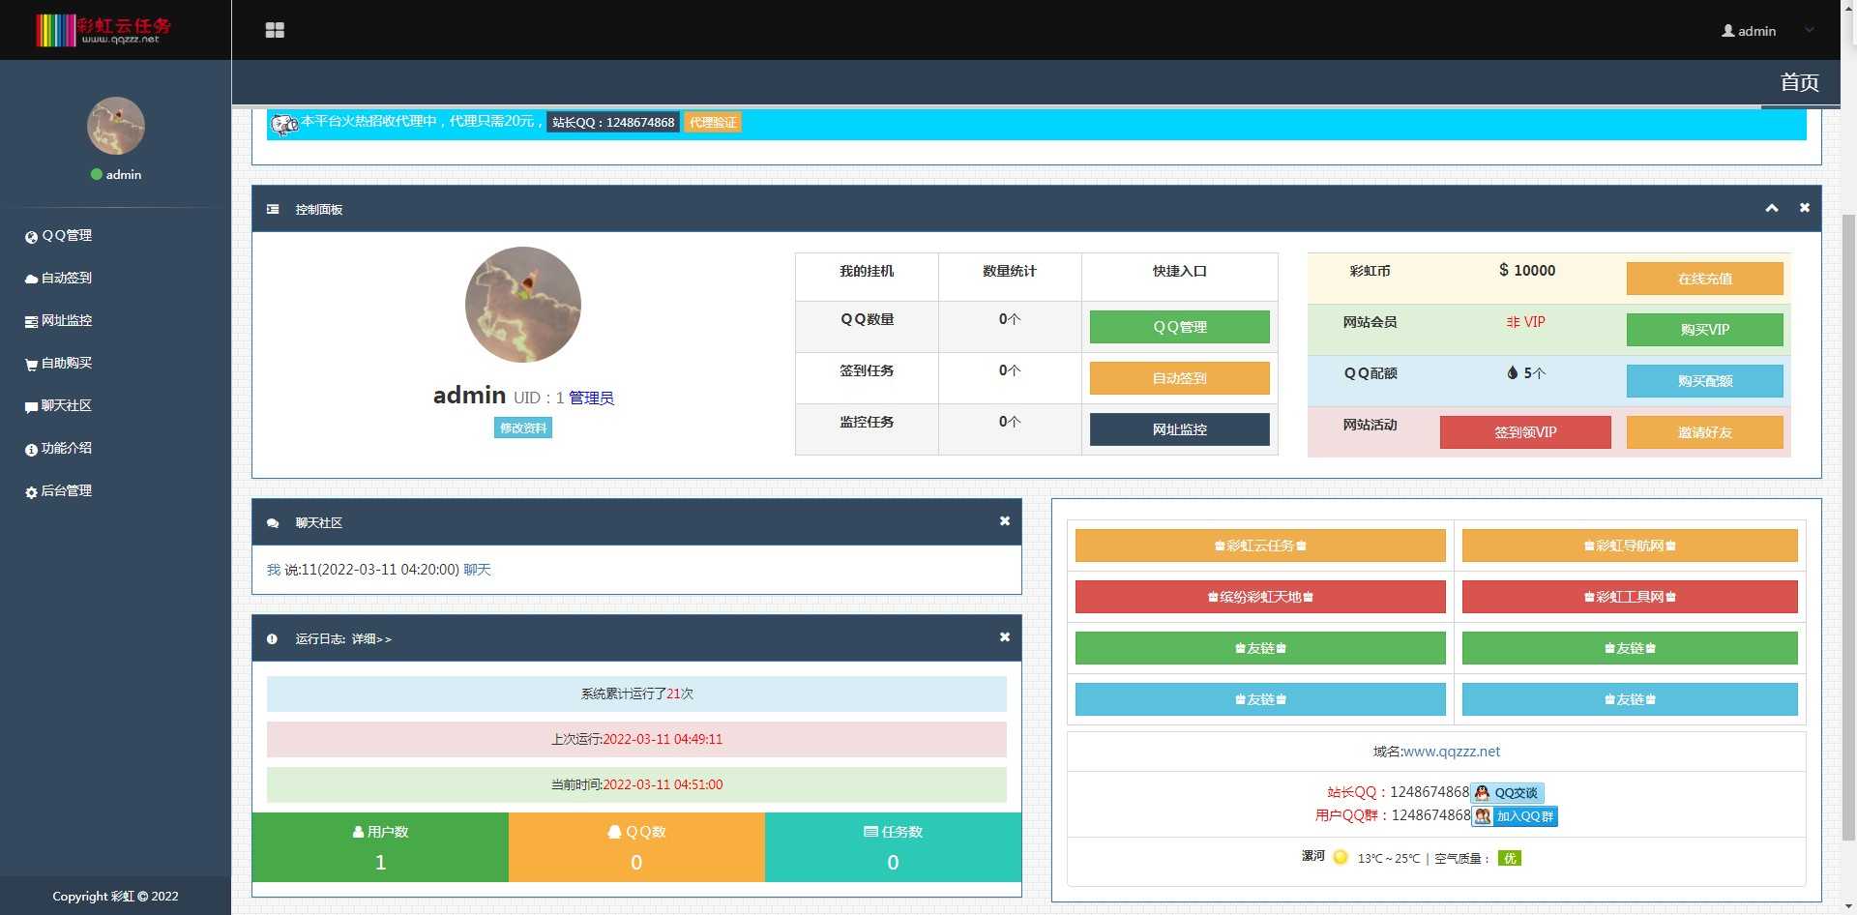
Task: Open 自助购买 in the sidebar
Action: (58, 364)
